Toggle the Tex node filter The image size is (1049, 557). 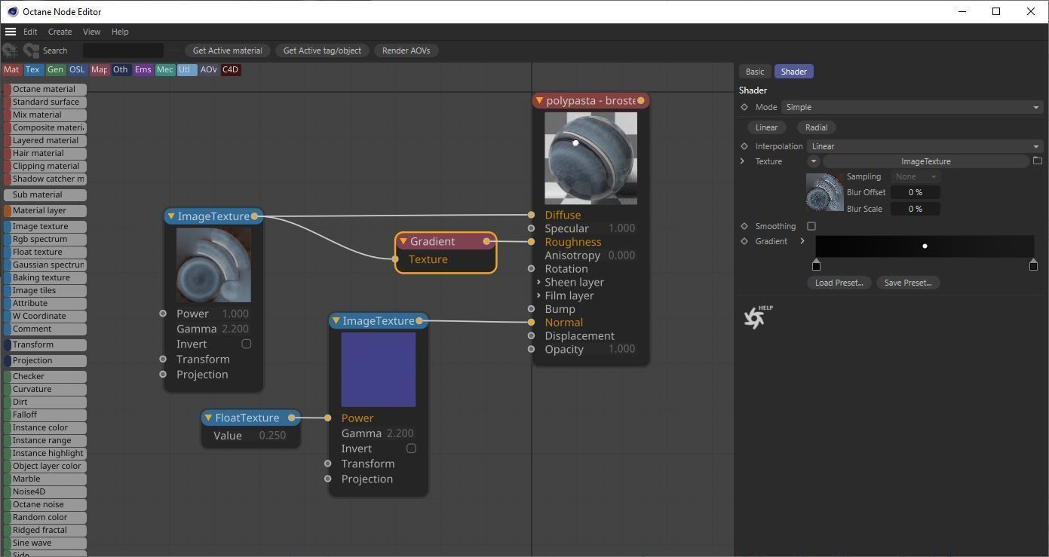coord(32,69)
